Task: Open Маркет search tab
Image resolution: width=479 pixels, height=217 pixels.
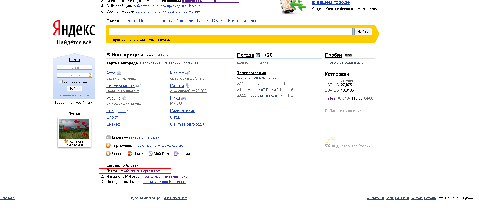Action: [x=146, y=21]
